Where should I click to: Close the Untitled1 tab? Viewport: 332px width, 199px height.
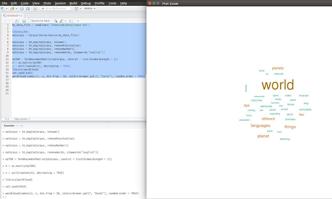[x=21, y=16]
